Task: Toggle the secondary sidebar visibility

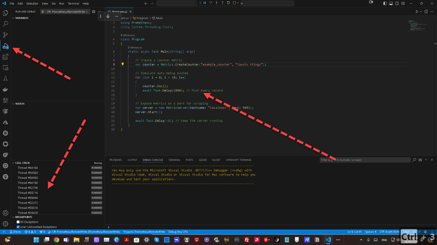Action: pos(397,3)
